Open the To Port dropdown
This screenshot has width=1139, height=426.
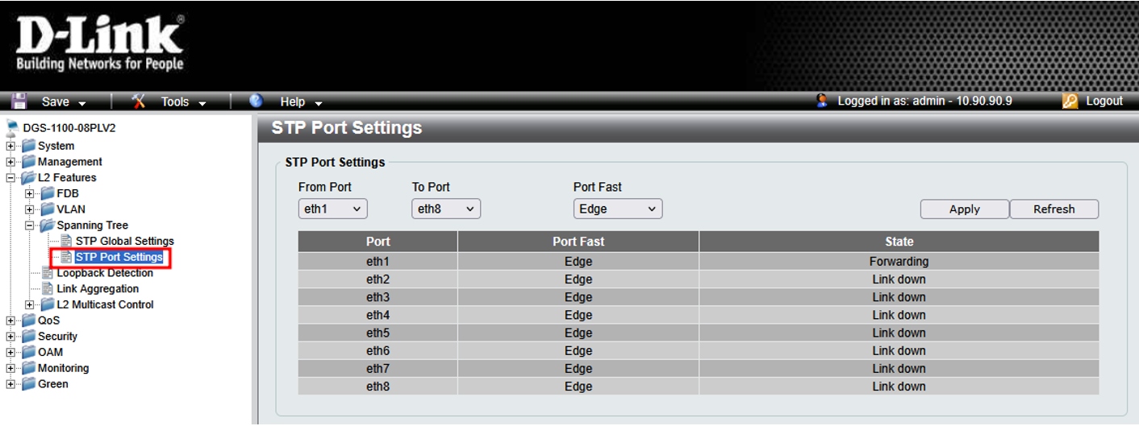[x=446, y=209]
